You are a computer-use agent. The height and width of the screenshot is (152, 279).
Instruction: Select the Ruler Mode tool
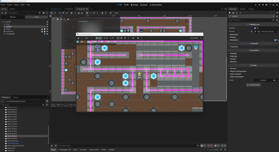click(x=82, y=13)
